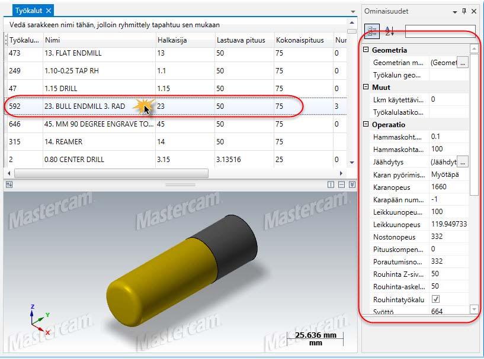
Task: Sort by the Halkaisija column header
Action: point(185,40)
